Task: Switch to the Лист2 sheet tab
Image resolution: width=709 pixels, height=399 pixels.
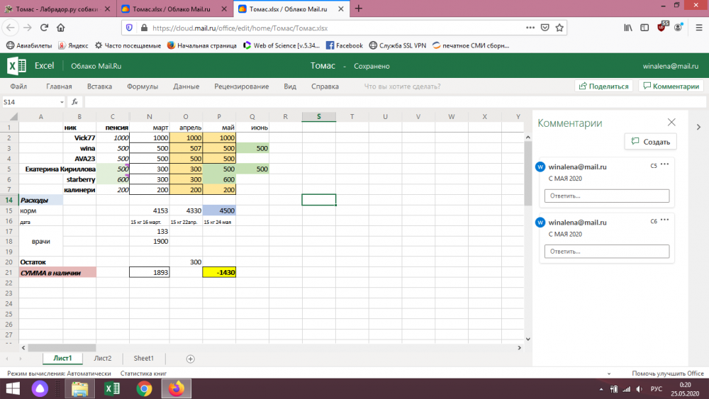Action: click(103, 359)
